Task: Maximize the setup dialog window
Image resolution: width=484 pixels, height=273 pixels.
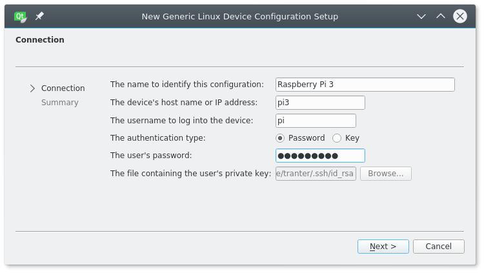Action: [x=441, y=16]
